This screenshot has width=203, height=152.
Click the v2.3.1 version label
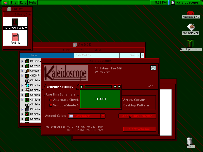tap(151, 86)
